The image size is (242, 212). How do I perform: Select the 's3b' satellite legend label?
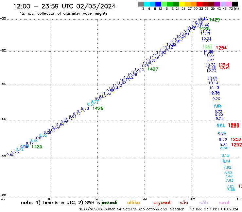point(203,203)
